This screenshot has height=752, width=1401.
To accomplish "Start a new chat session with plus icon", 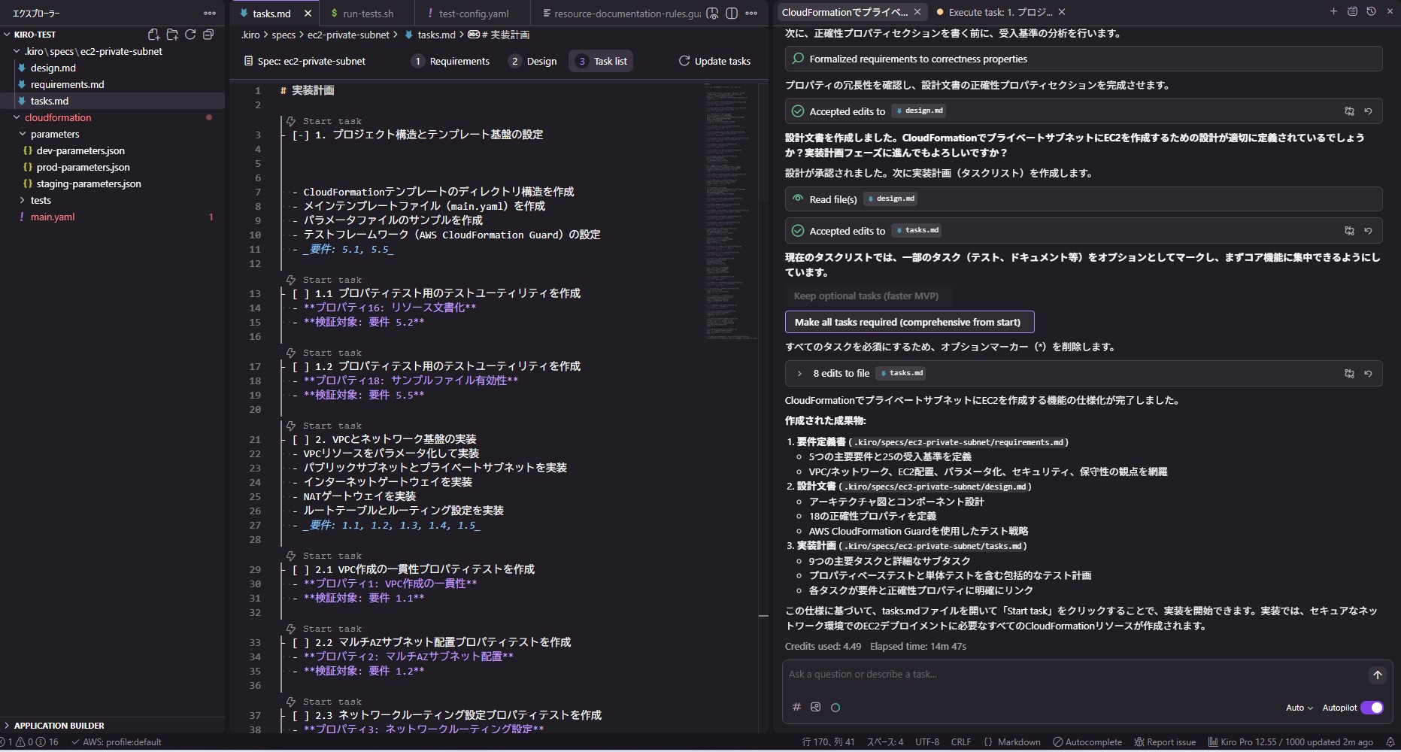I will [1333, 11].
